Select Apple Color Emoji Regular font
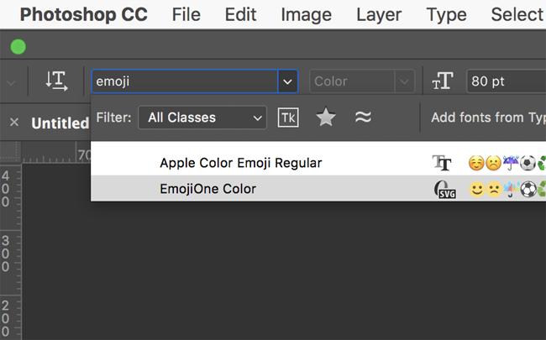 click(240, 163)
